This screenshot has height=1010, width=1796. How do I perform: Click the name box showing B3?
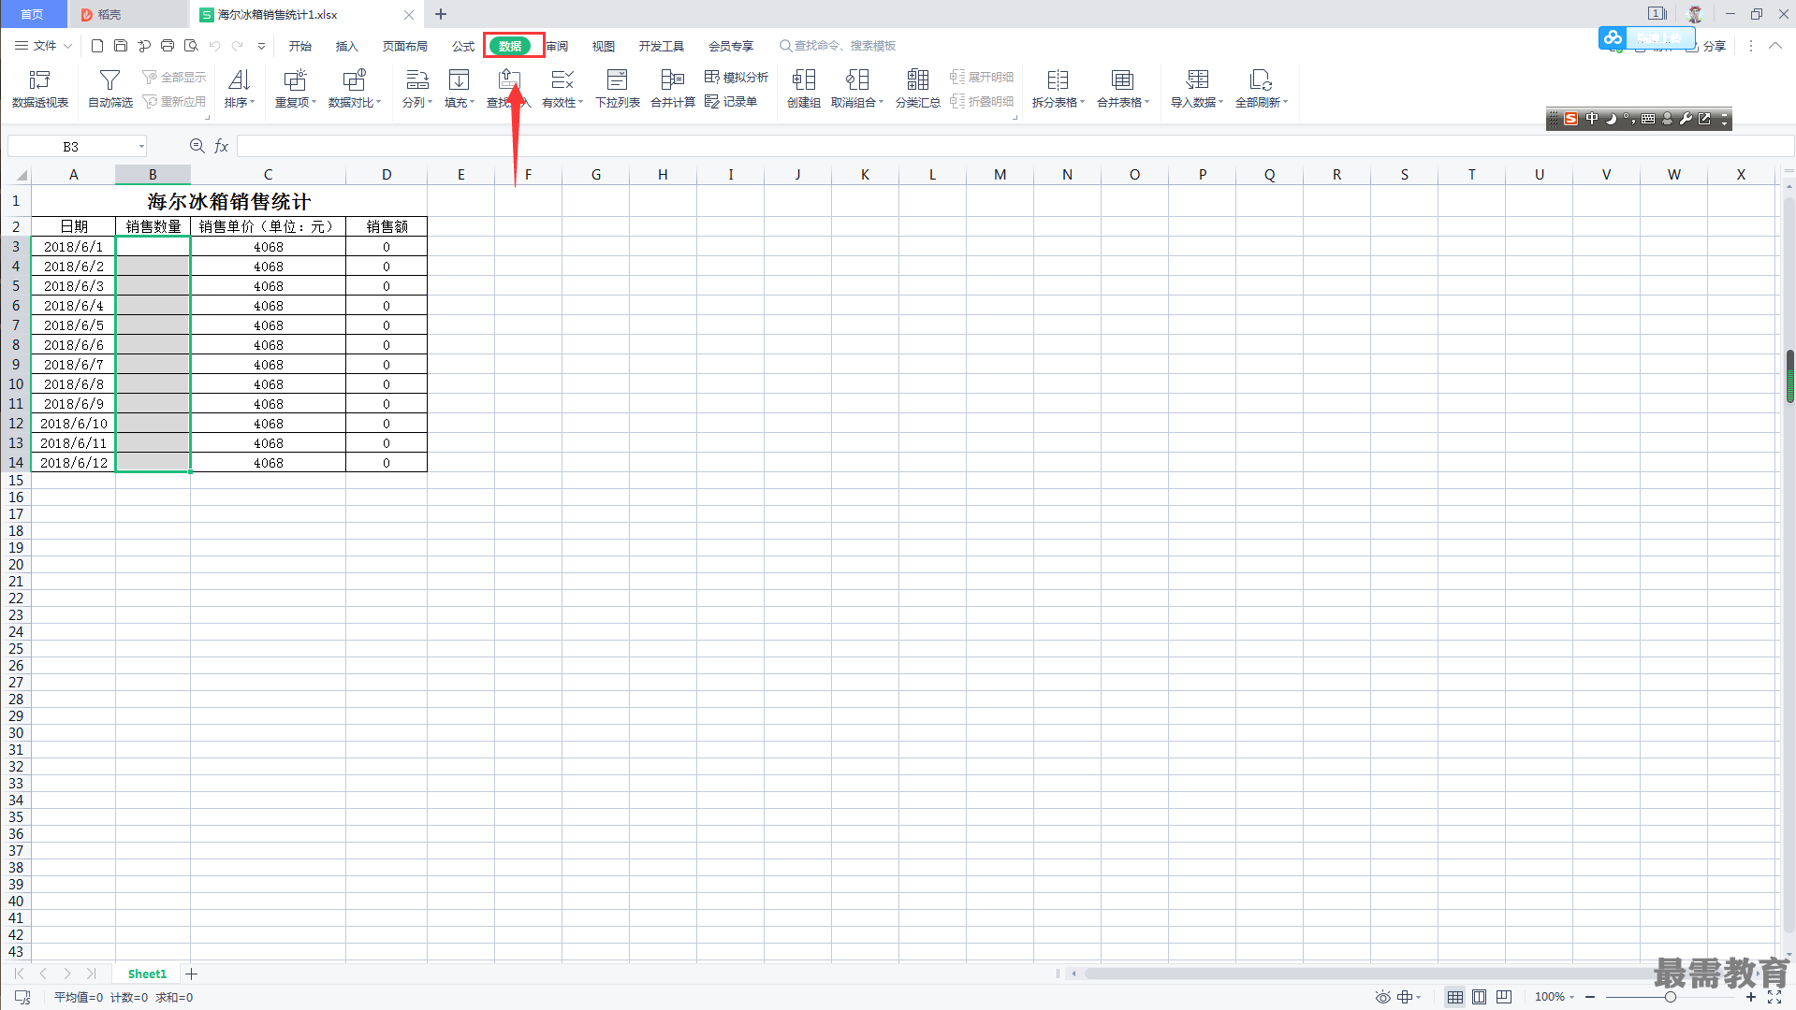[77, 146]
